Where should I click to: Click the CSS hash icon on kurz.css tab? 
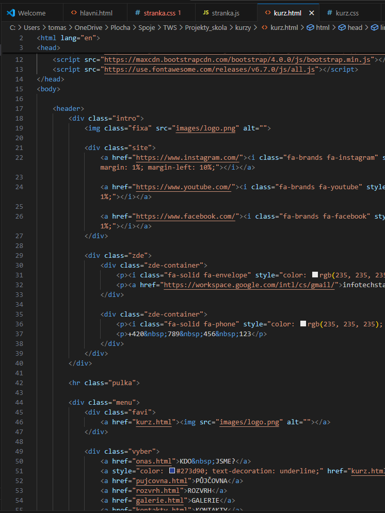pos(329,13)
